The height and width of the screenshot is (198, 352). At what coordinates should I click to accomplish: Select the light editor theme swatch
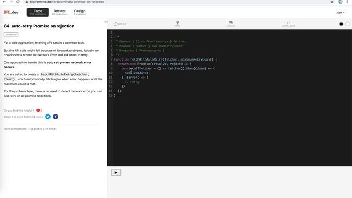347,24
